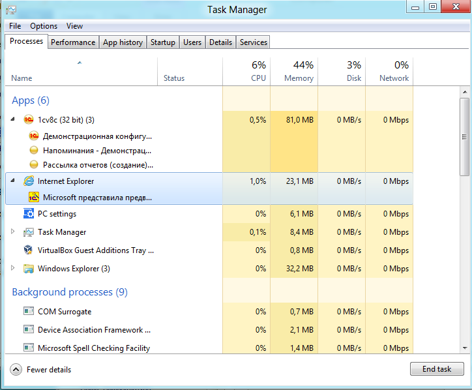
Task: Click the icon beside Microsoft представила
Action: tap(34, 197)
